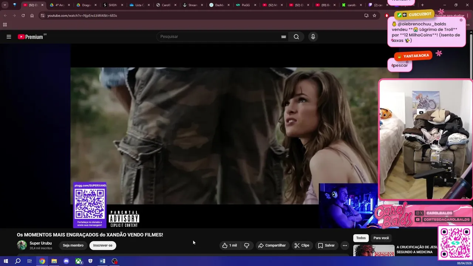Open OBS Studio from the taskbar

(x=115, y=261)
